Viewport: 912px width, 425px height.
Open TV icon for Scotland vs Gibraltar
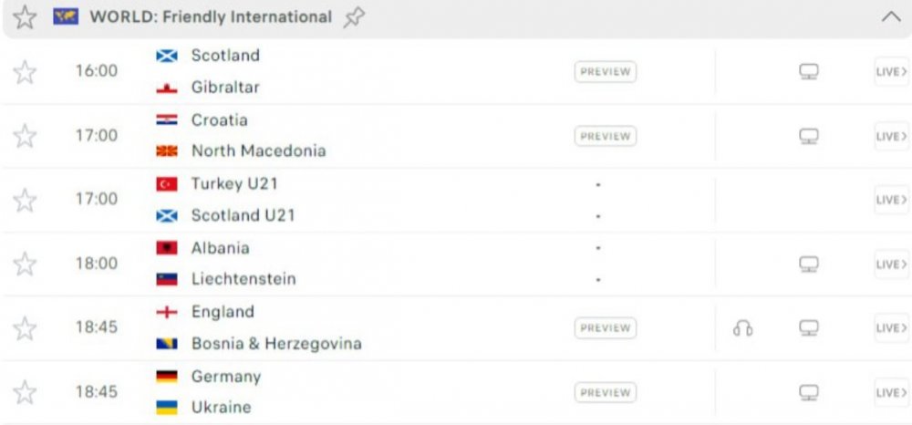pyautogui.click(x=808, y=72)
